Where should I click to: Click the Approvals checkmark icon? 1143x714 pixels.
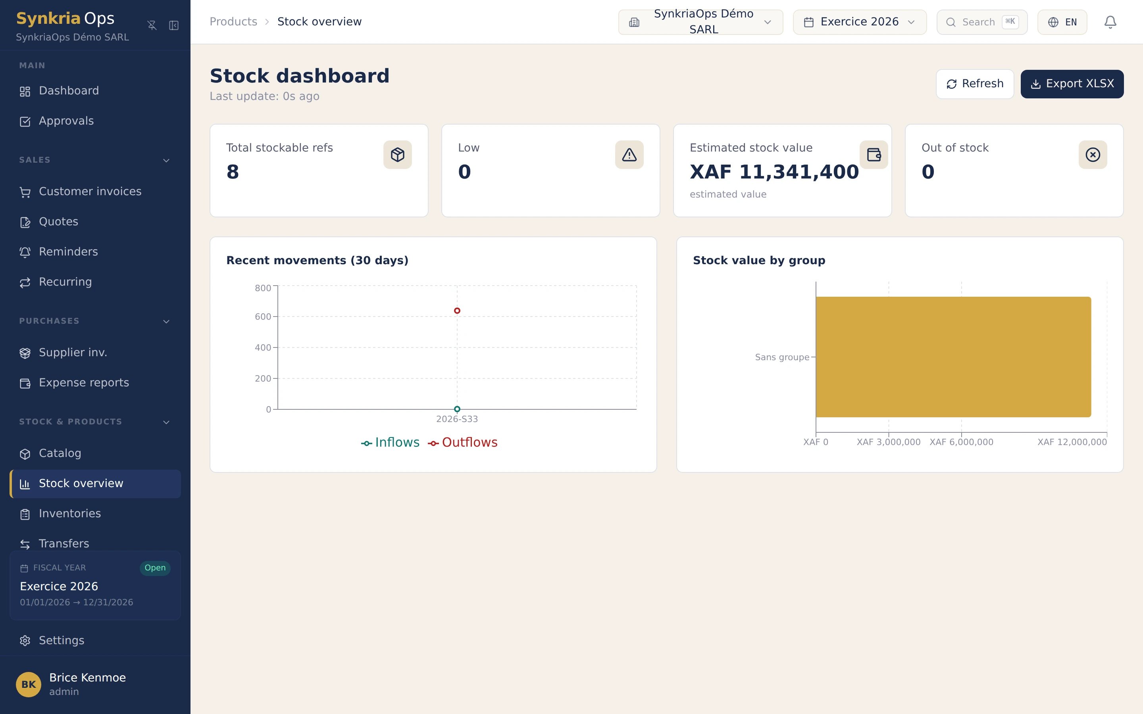tap(25, 121)
